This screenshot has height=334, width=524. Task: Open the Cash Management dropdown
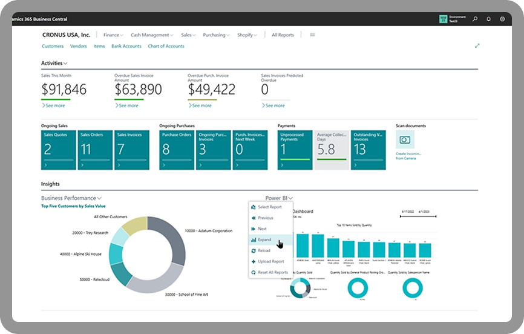click(x=152, y=35)
